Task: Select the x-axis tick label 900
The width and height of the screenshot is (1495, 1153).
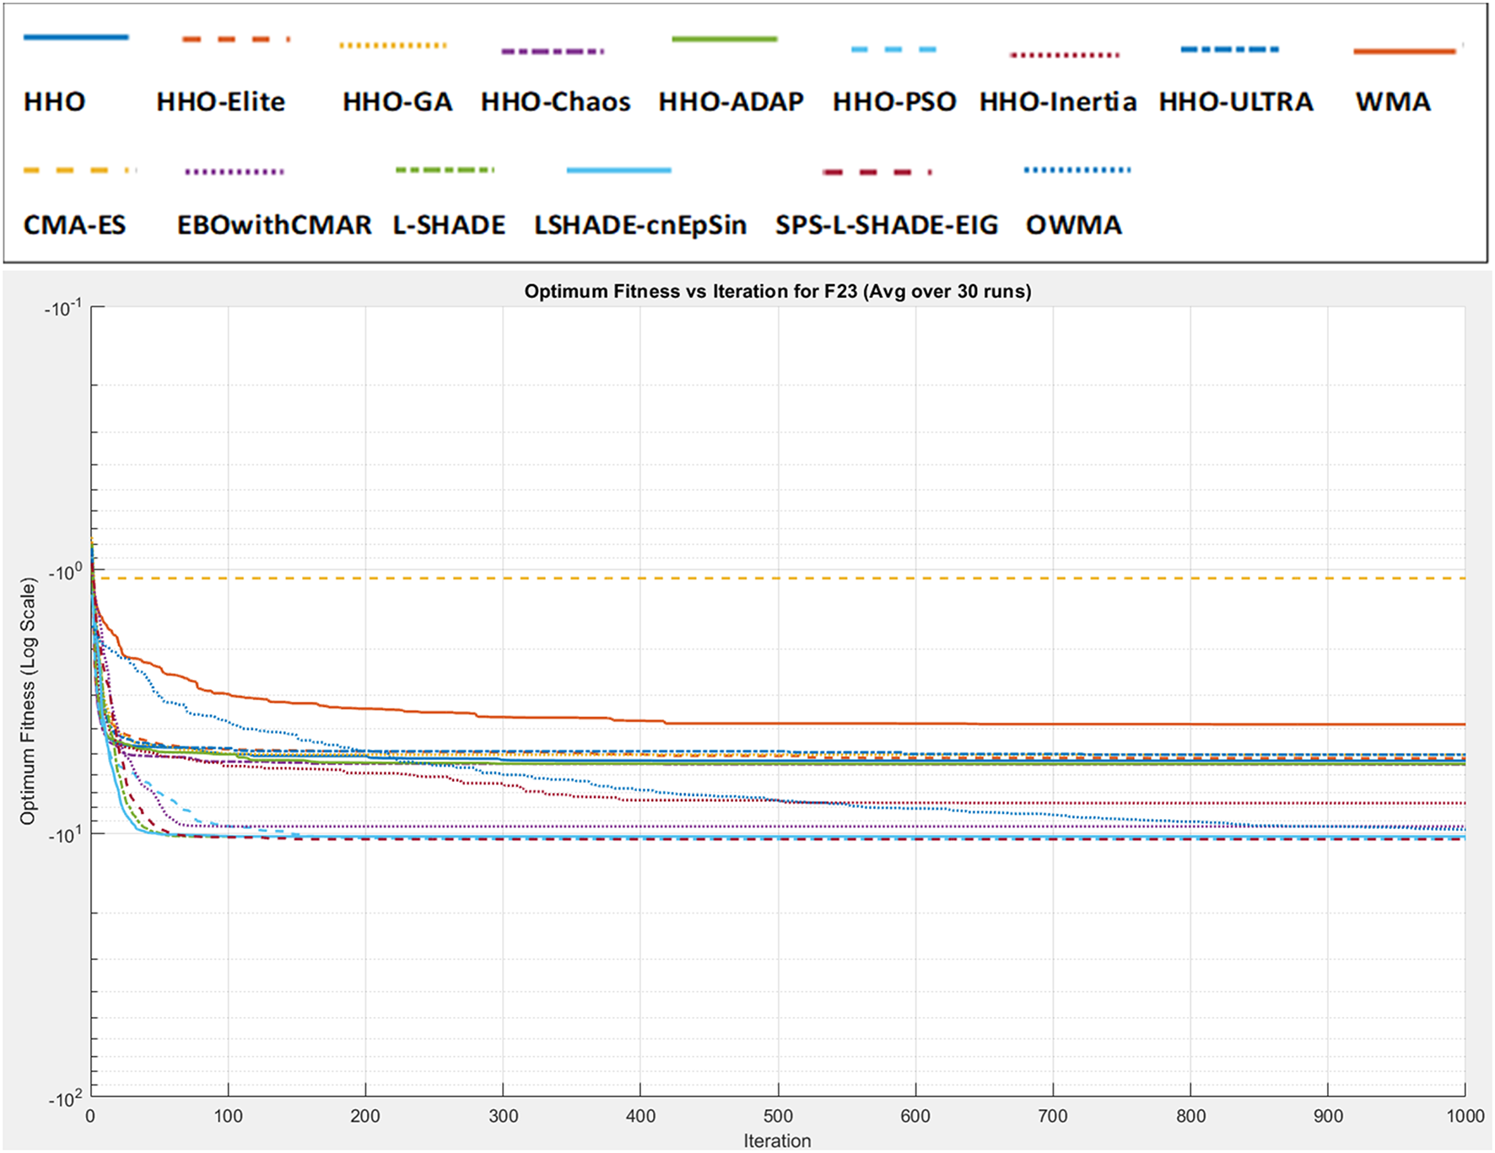Action: tap(1328, 1116)
